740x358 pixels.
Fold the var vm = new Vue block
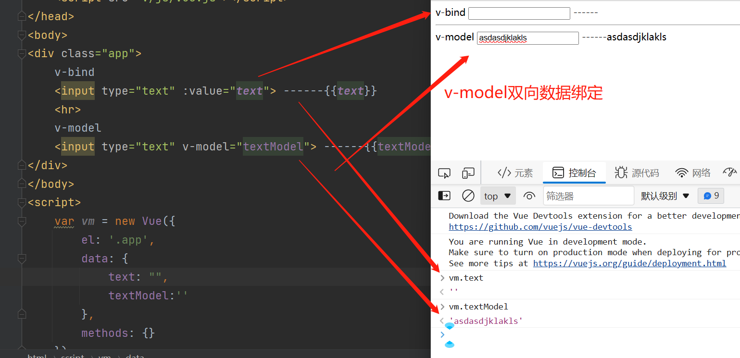click(x=21, y=221)
